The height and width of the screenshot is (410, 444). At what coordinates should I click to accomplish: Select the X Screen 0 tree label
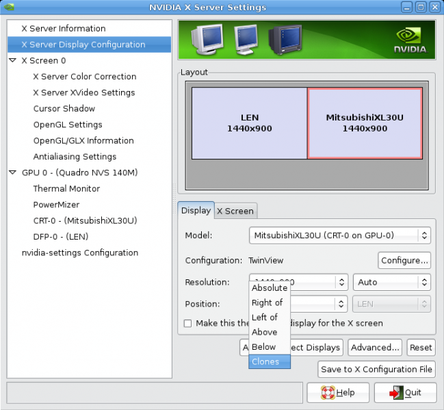click(x=44, y=61)
